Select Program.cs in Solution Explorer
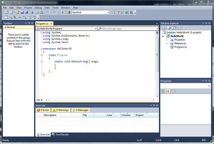 (180, 47)
